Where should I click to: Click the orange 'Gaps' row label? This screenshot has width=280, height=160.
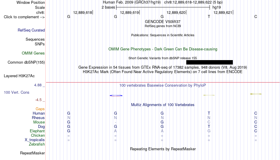click(x=40, y=109)
